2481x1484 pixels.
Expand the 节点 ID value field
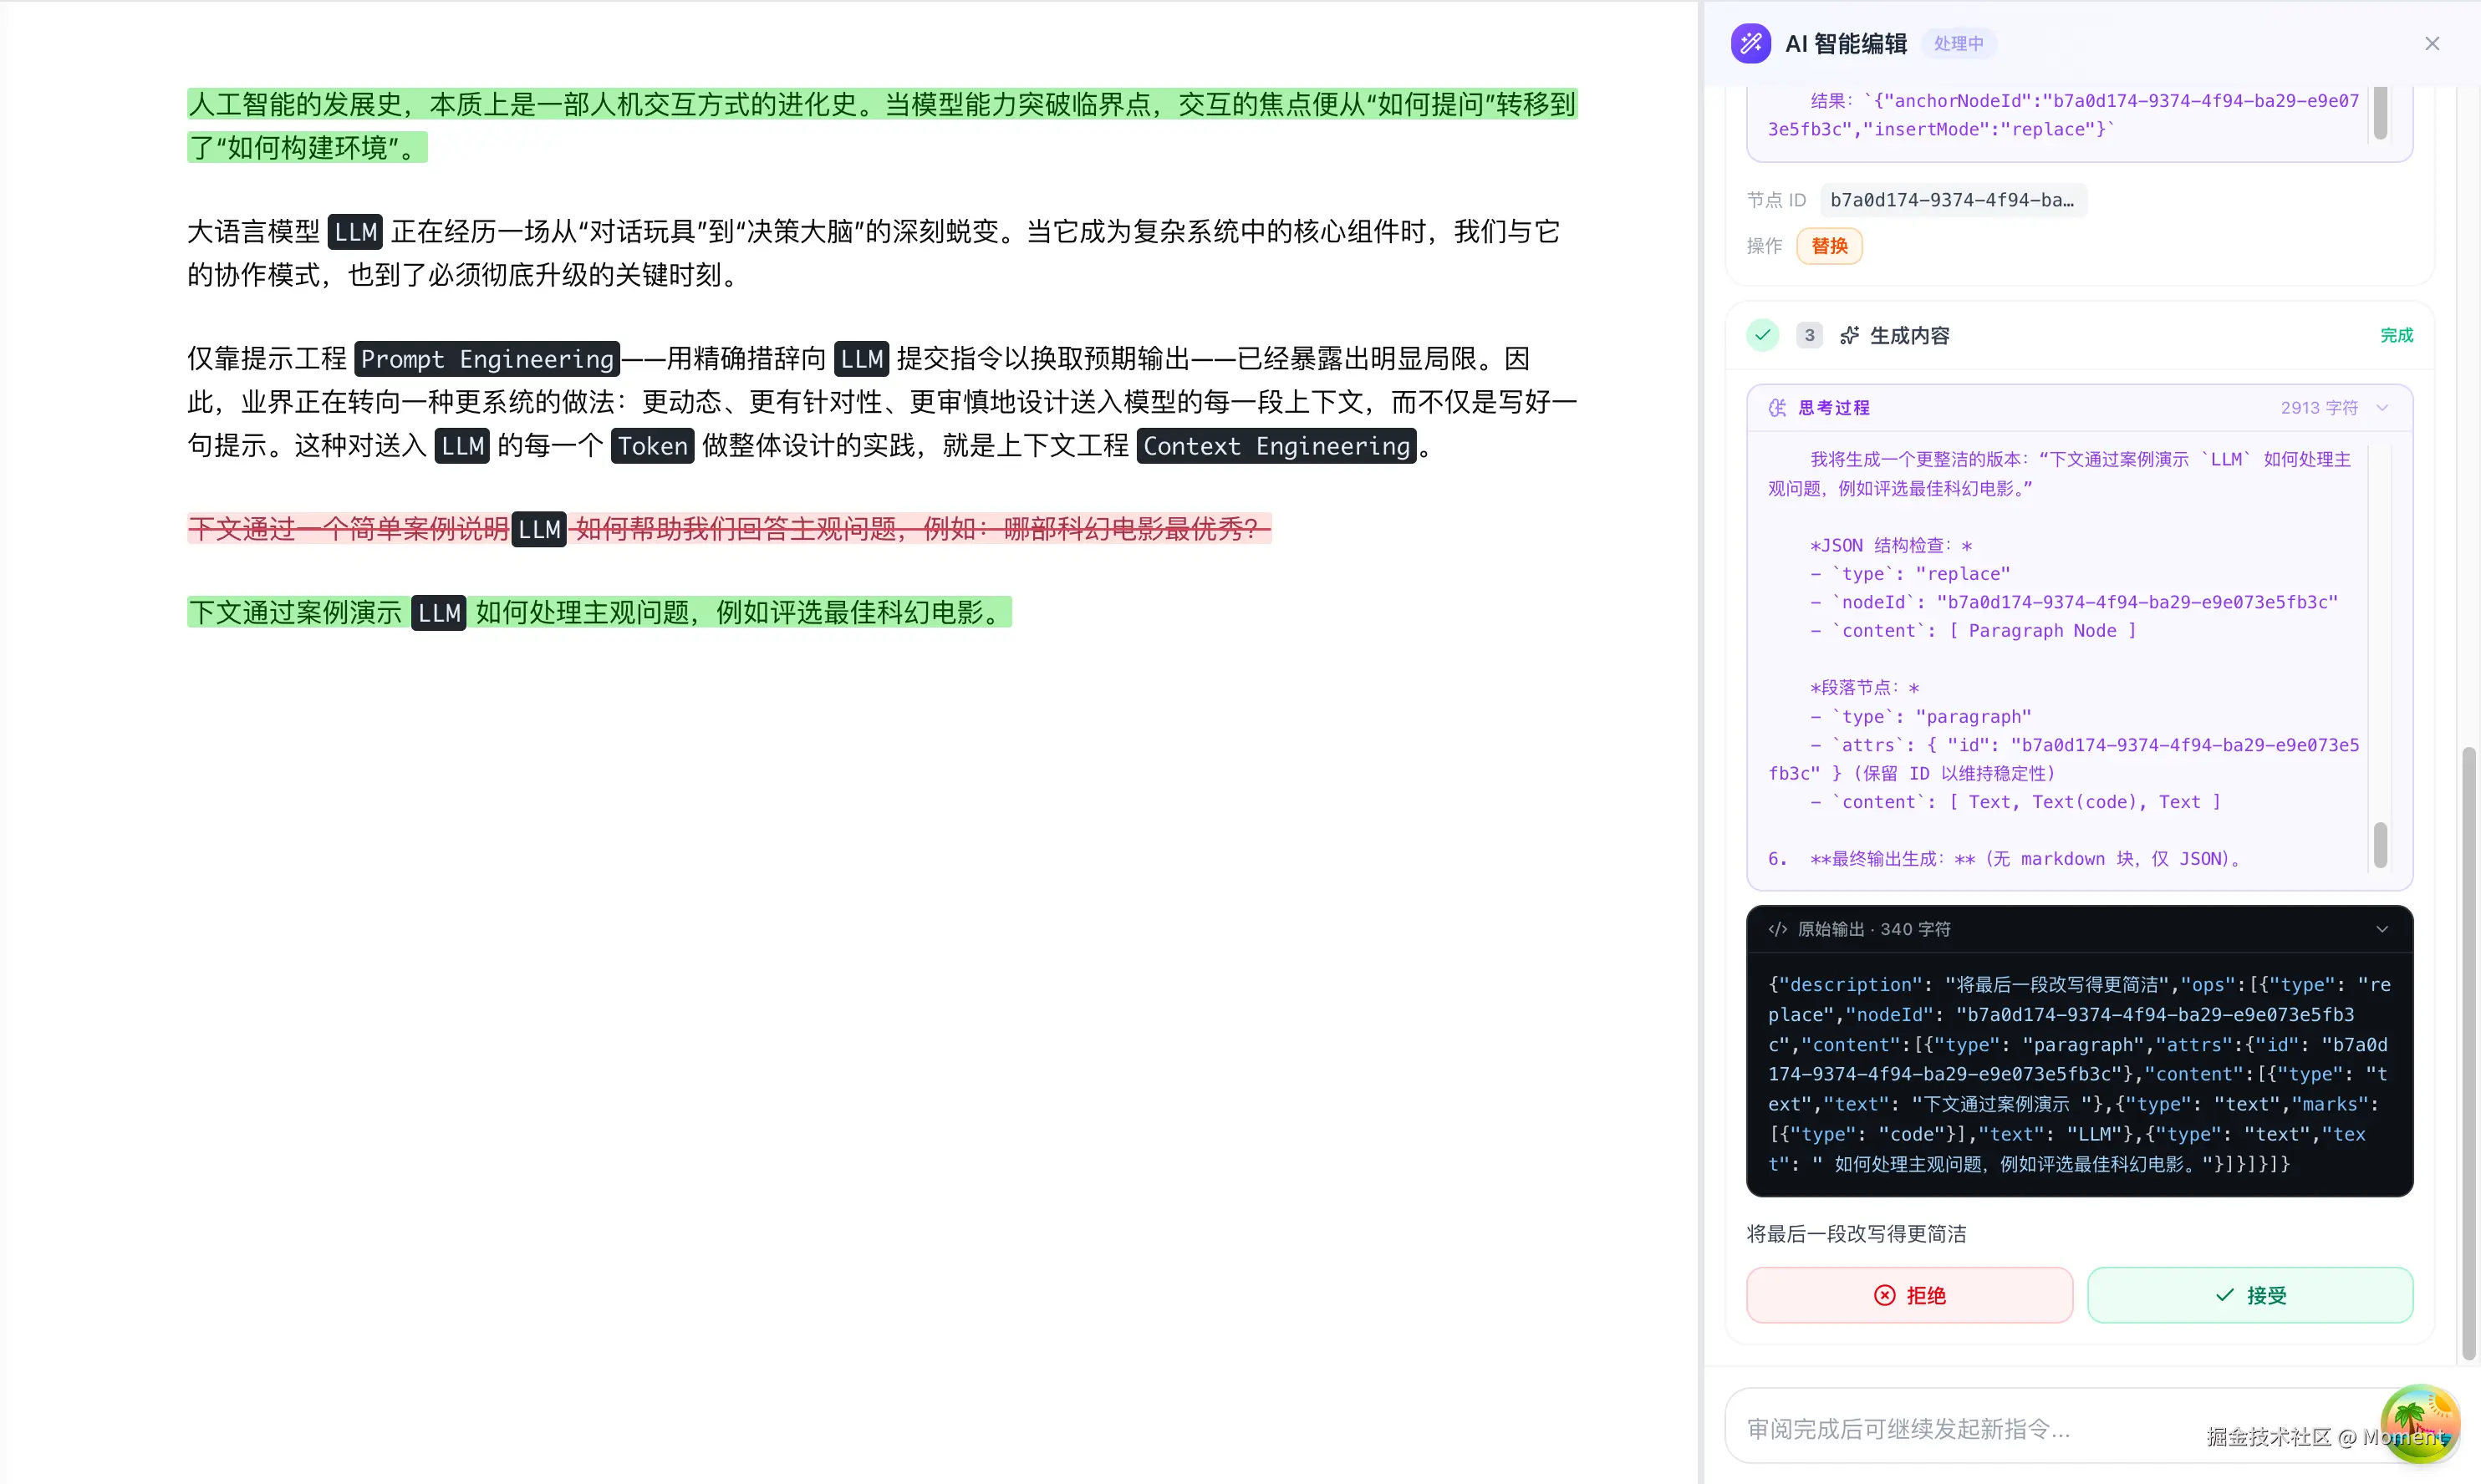1952,199
